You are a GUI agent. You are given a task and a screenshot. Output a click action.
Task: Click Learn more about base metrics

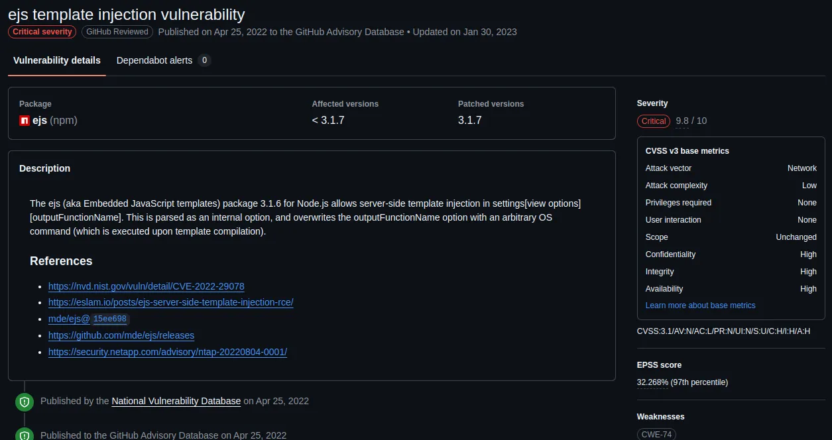[700, 305]
